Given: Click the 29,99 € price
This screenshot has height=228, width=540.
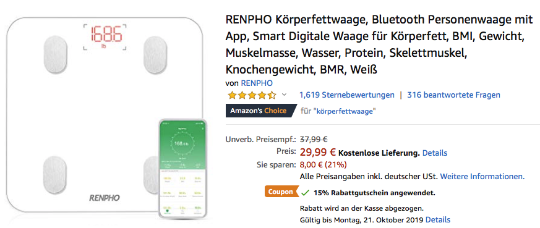Looking at the screenshot, I should pyautogui.click(x=317, y=152).
